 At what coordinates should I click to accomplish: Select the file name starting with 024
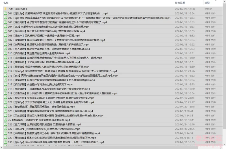(x=56, y=116)
